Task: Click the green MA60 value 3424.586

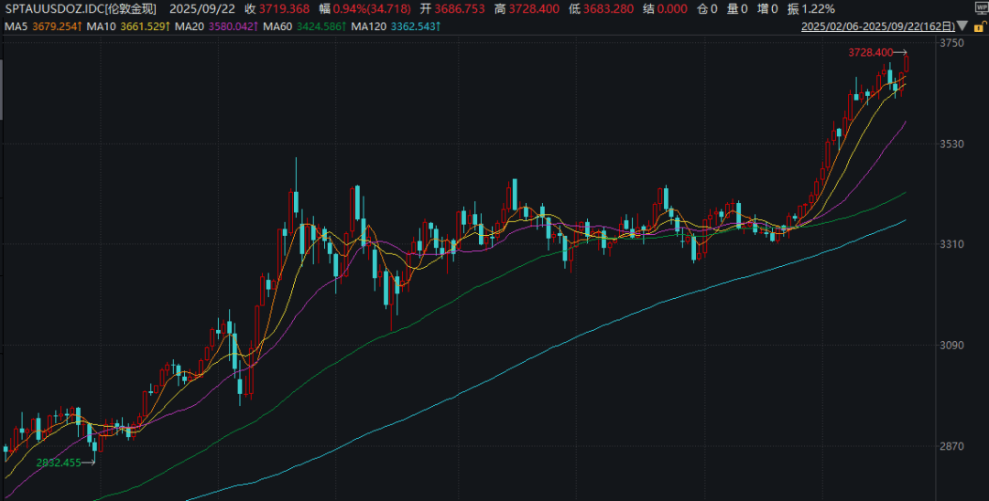Action: tap(321, 27)
